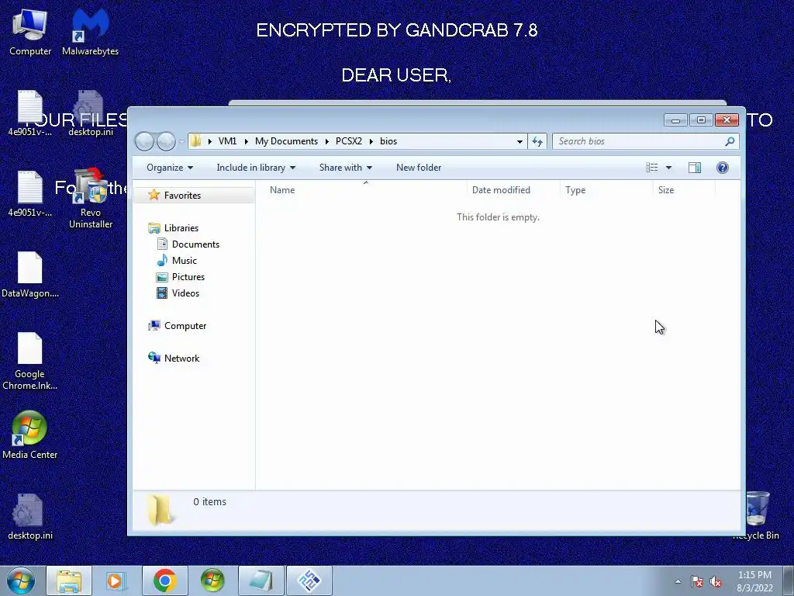Select the bios breadcrumb segment
This screenshot has width=794, height=596.
coord(388,141)
